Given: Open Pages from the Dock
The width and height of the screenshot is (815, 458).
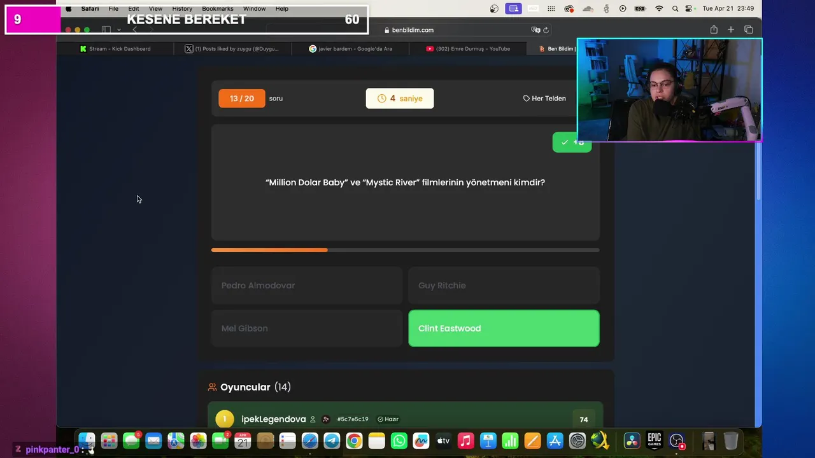Looking at the screenshot, I should coord(532,440).
